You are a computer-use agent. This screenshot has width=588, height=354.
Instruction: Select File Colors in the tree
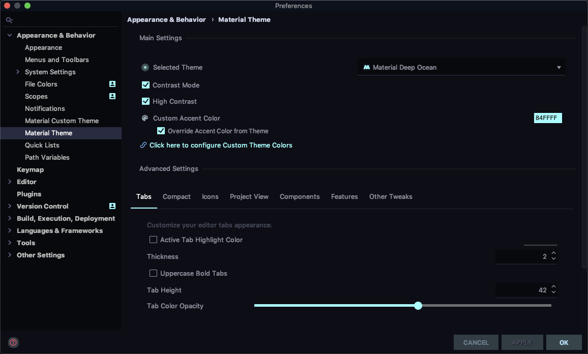click(x=41, y=84)
